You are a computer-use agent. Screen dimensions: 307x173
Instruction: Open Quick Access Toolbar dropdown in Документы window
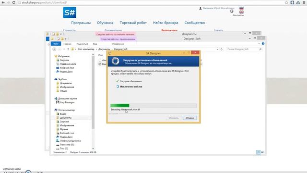click(61, 34)
